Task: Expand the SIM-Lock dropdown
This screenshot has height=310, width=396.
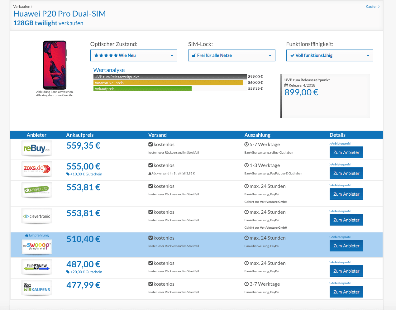Action: (x=231, y=55)
